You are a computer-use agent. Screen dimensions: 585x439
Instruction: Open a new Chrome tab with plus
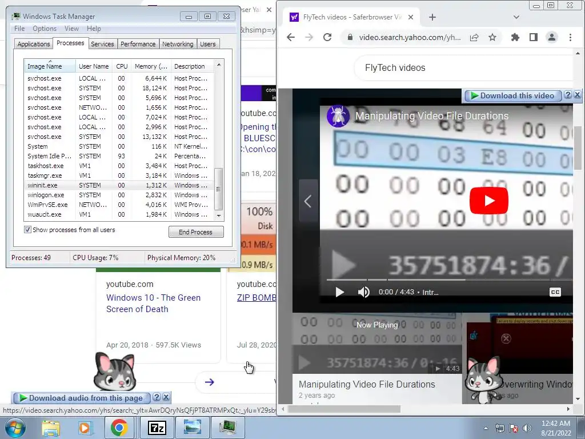point(432,17)
